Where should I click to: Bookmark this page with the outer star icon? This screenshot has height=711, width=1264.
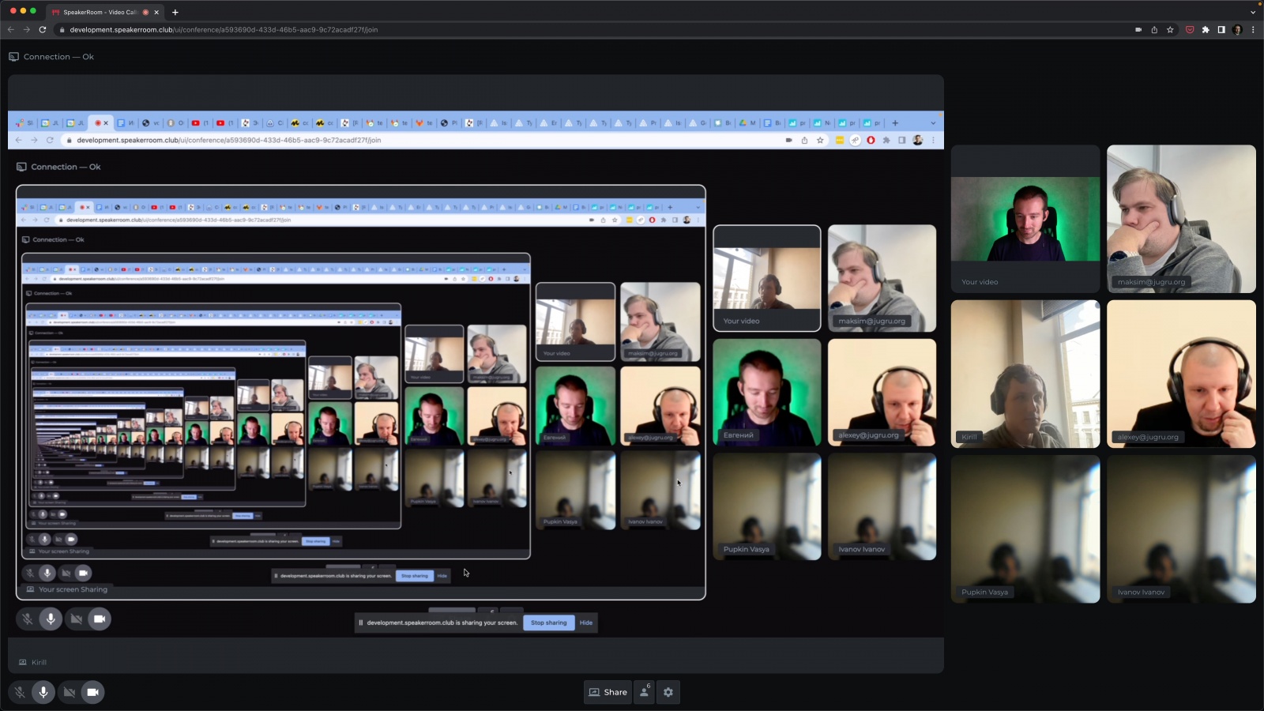pos(1170,30)
